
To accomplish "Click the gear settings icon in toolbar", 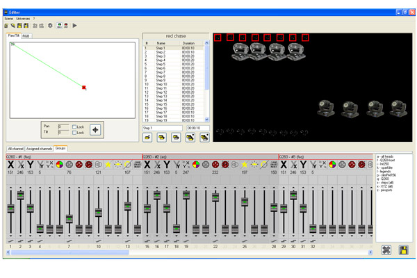I will pos(51,26).
